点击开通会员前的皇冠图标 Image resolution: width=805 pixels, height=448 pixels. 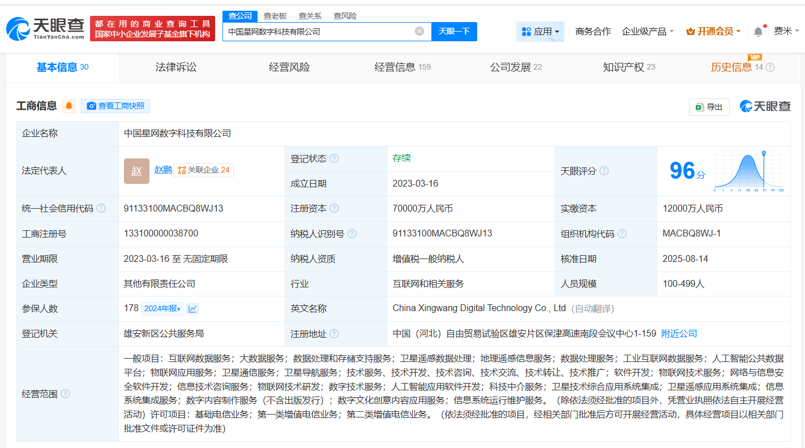click(x=692, y=32)
